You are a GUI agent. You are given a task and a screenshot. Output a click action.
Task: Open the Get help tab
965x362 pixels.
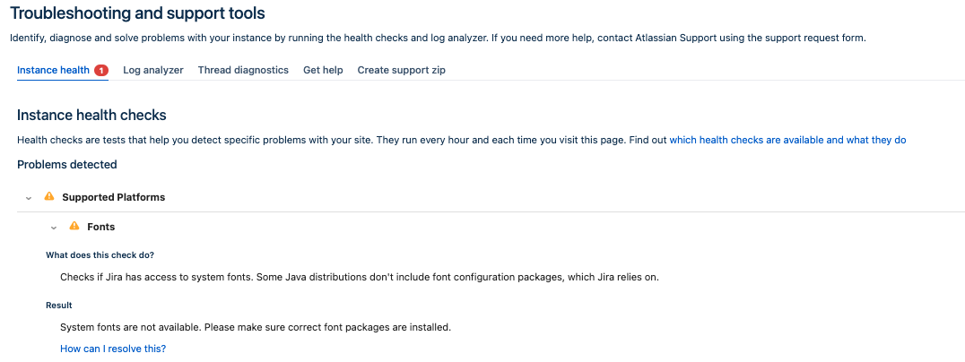tap(323, 70)
